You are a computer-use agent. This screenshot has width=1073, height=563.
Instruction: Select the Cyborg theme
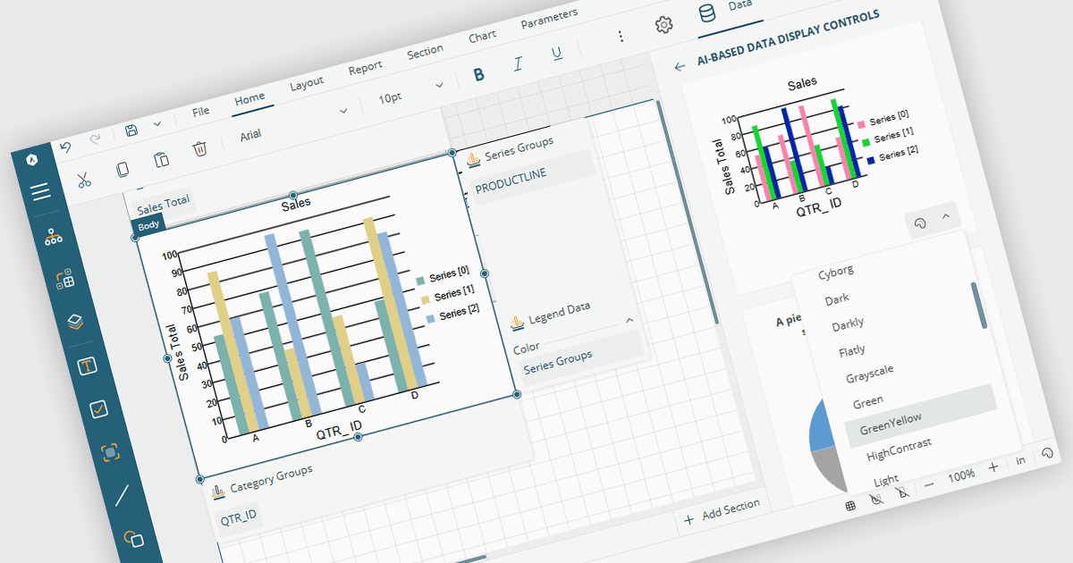835,272
